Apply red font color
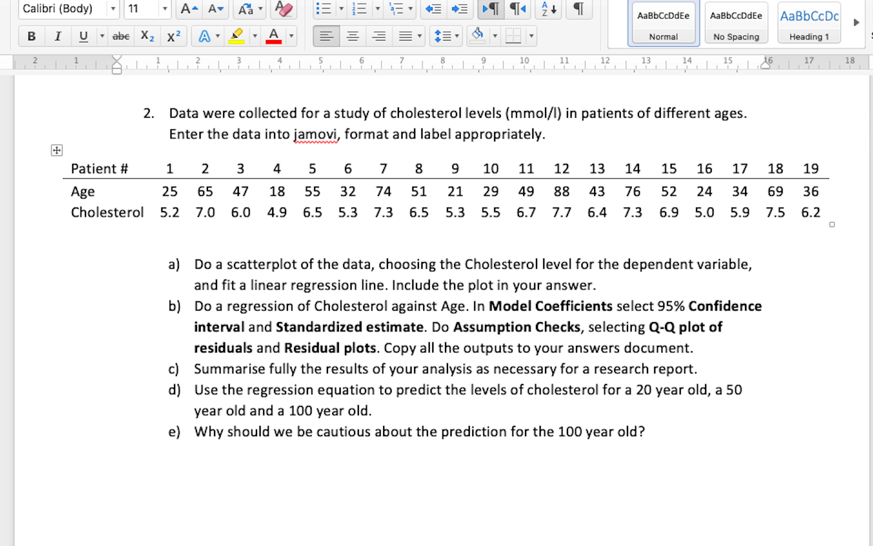 (273, 36)
